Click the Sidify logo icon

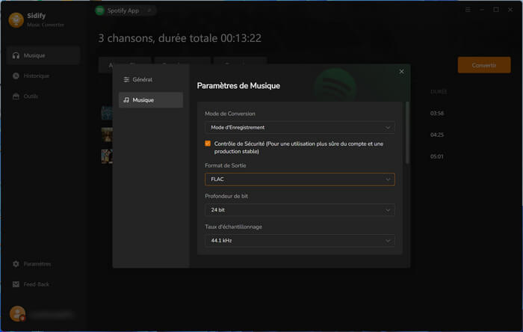[x=16, y=19]
